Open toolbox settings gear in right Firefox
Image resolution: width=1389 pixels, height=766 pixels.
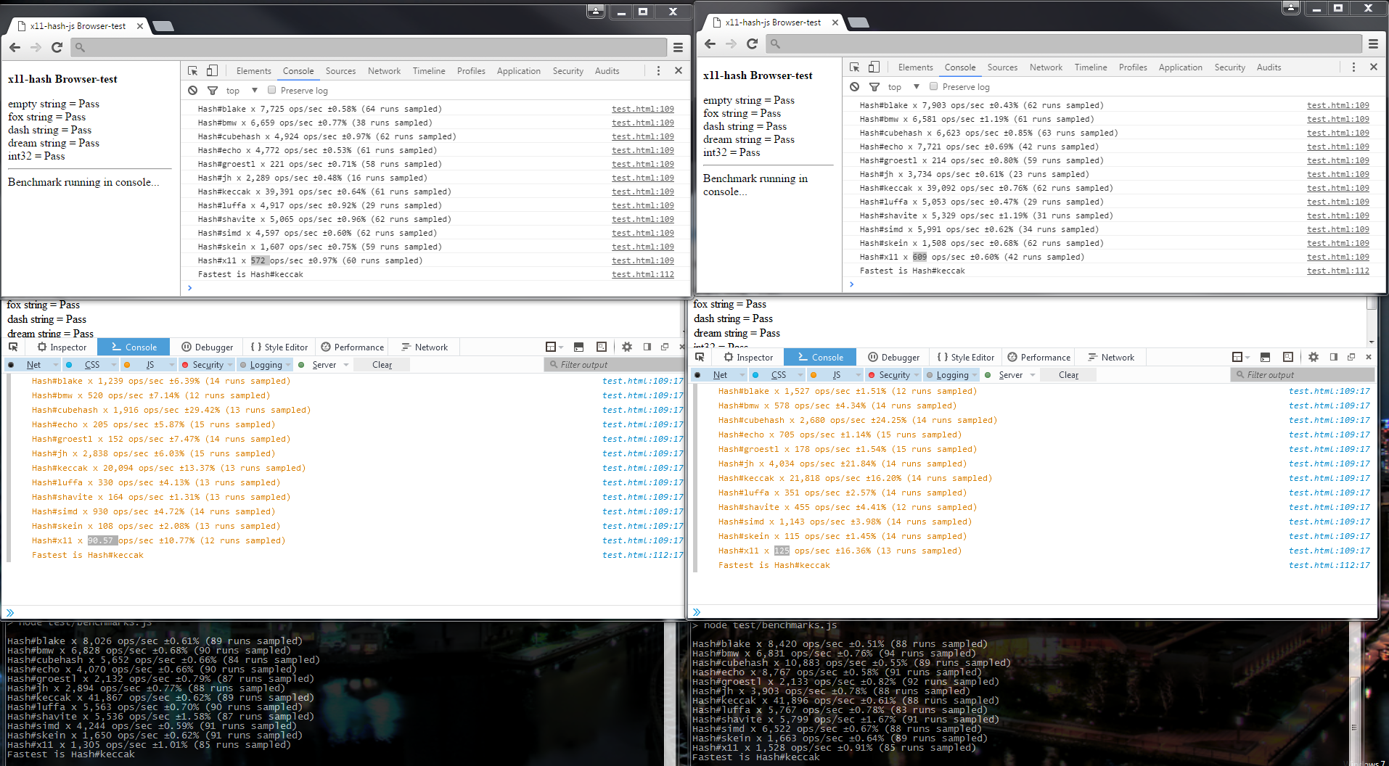[1314, 357]
